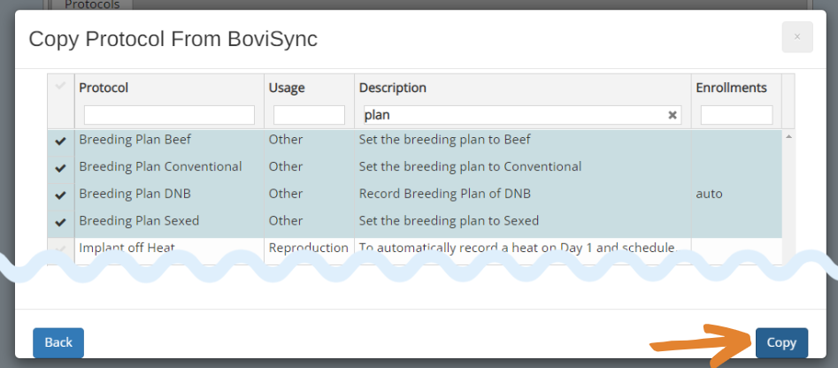Sort by the Enrollments column header
838x368 pixels.
pos(731,88)
